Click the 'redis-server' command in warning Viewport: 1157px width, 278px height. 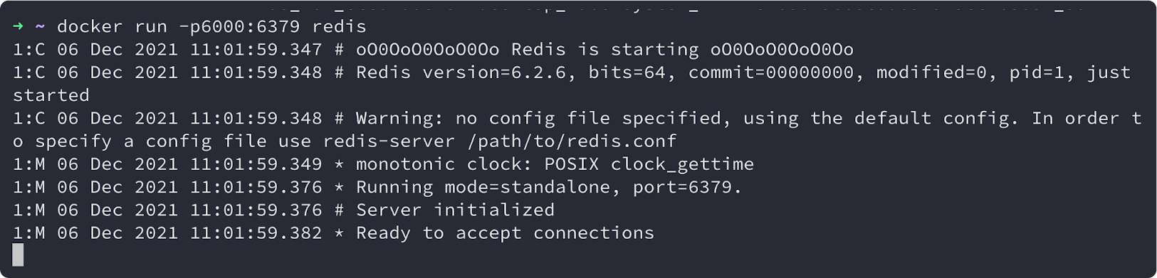(x=389, y=141)
